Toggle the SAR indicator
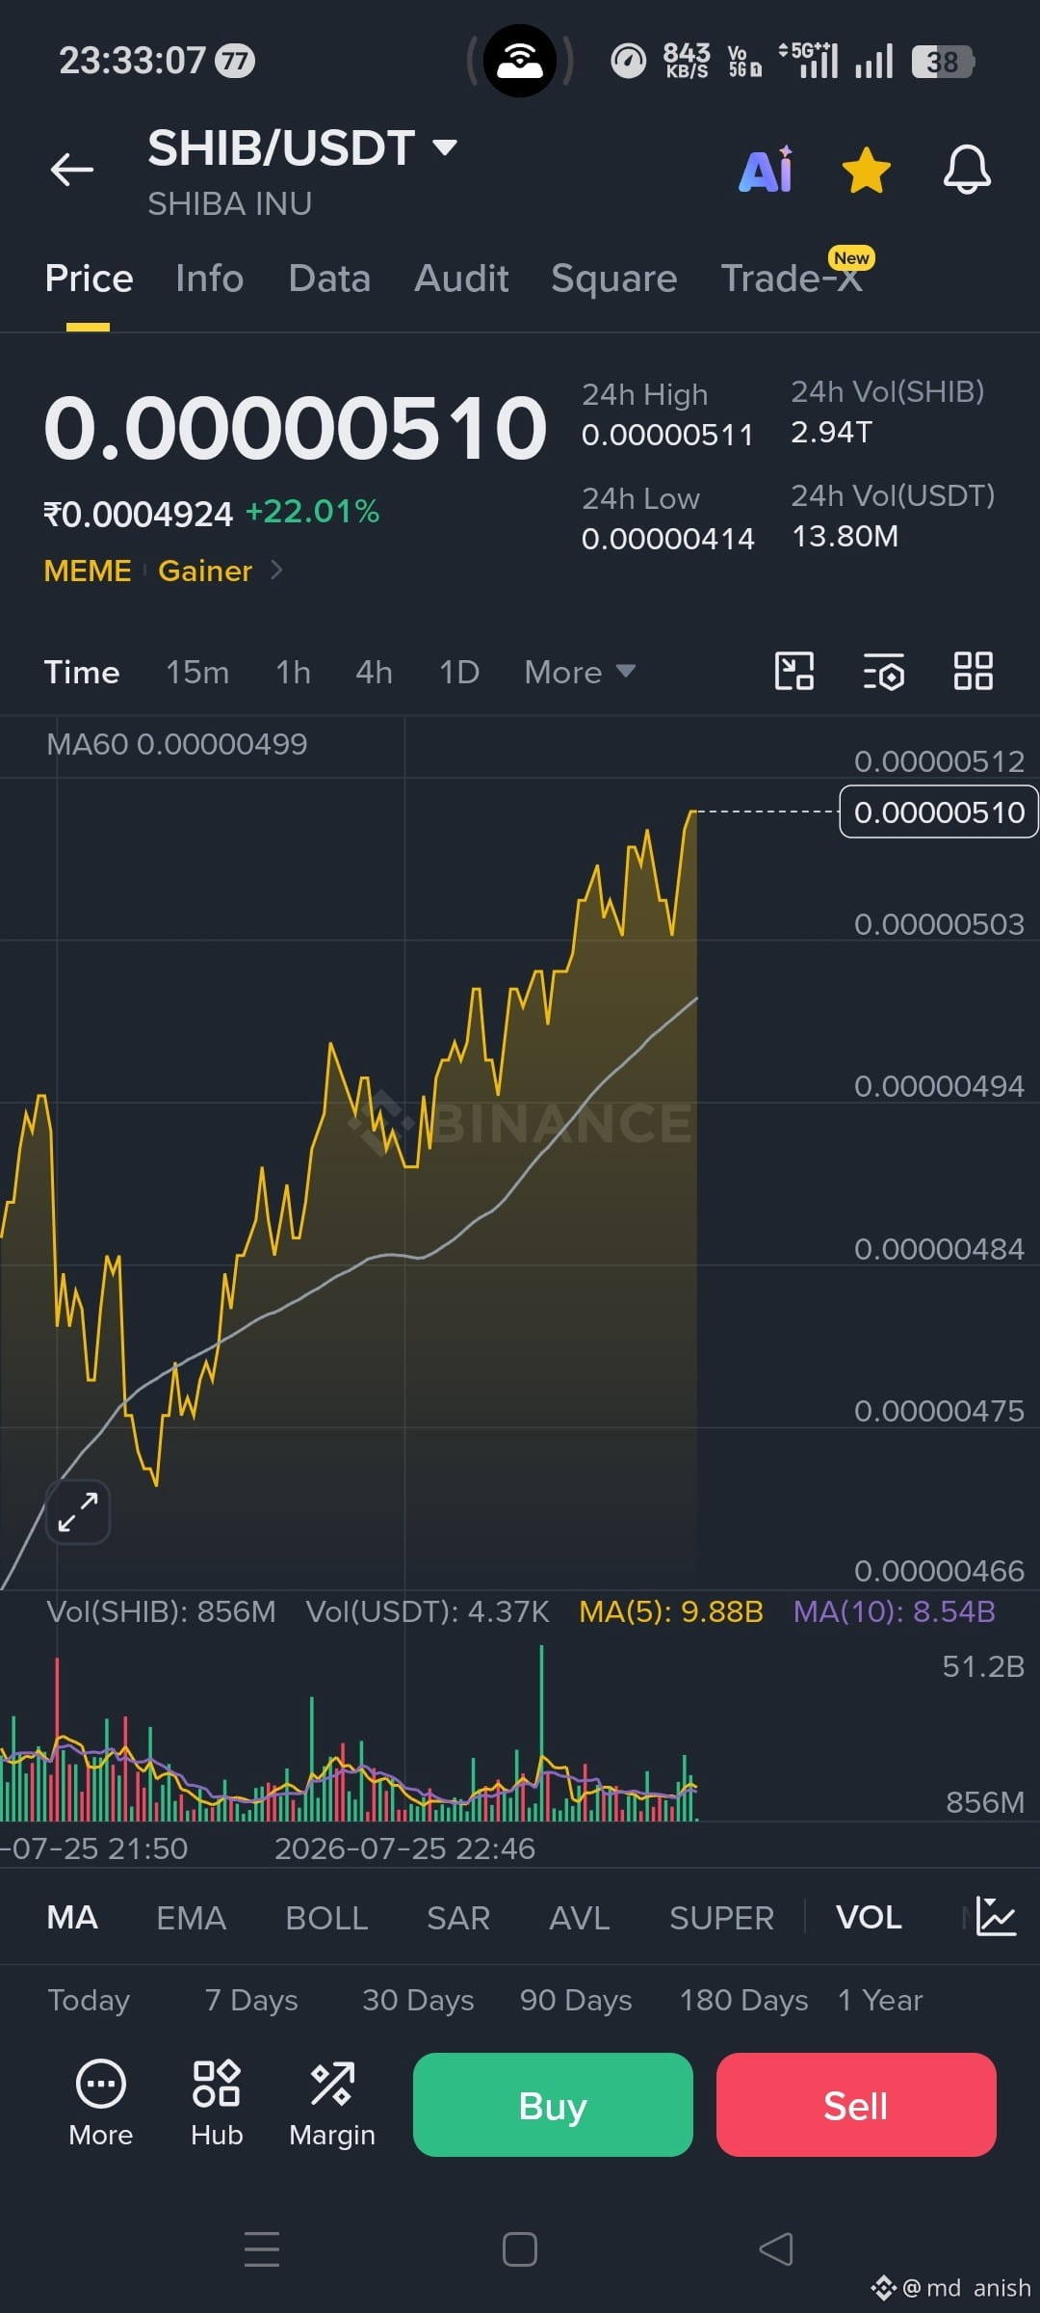The image size is (1040, 2313). (x=458, y=1918)
